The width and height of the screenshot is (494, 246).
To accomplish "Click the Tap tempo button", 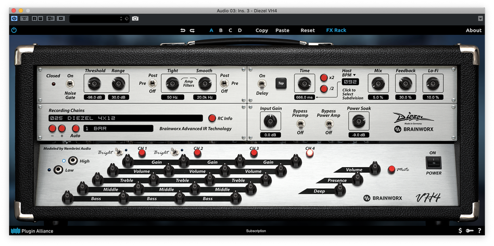I will [x=281, y=83].
